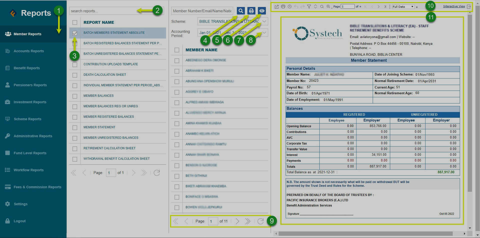Refresh the member list with the reload icon
Viewport: 480px width, 238px height.
coord(260,221)
